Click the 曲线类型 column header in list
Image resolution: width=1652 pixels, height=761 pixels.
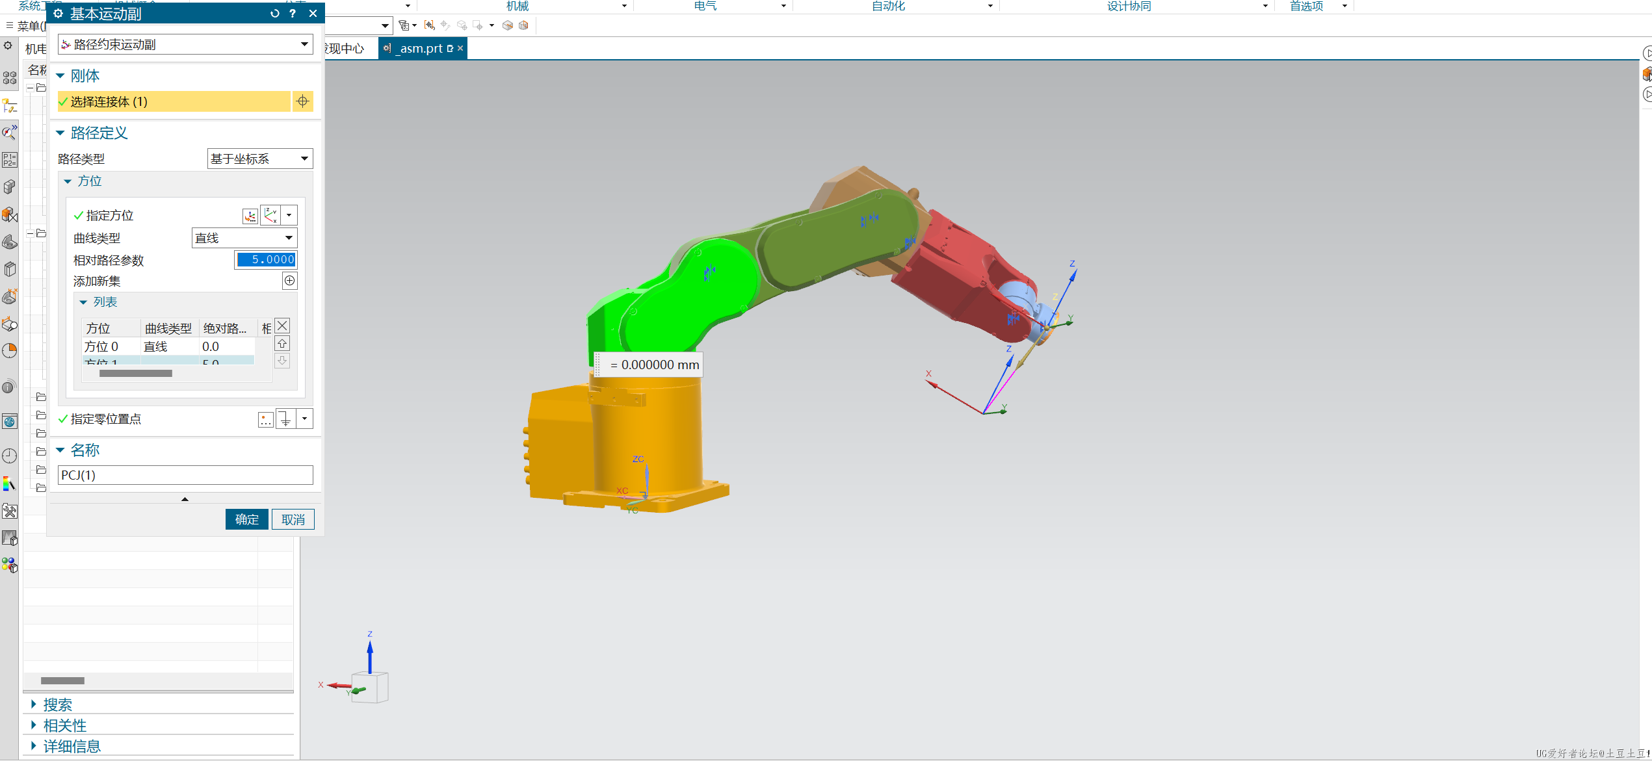pyautogui.click(x=168, y=328)
